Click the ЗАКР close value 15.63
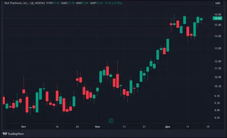 pos(99,3)
